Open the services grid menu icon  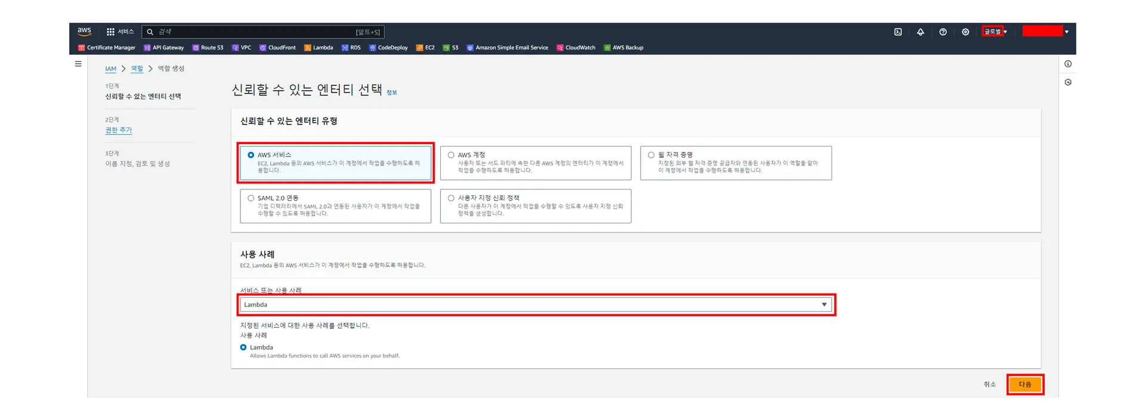point(110,32)
